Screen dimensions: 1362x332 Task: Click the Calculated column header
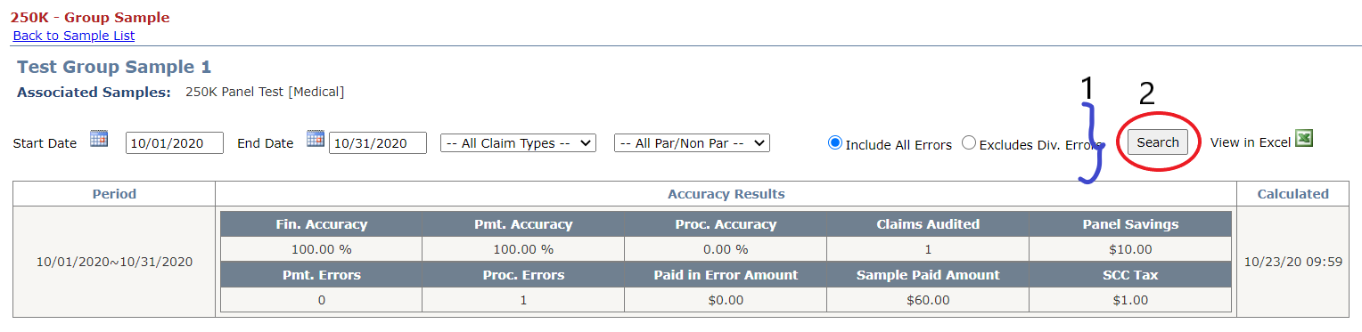1292,194
